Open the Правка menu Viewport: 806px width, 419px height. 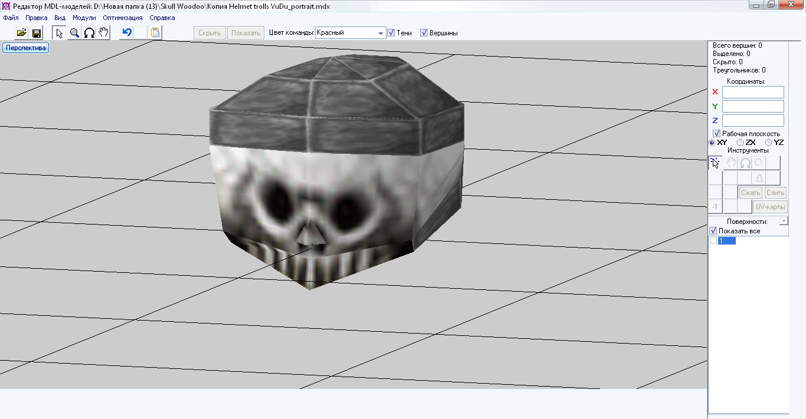coord(37,18)
